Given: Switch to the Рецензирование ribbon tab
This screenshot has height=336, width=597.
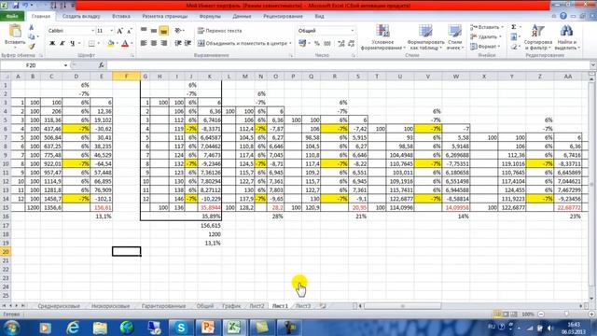Looking at the screenshot, I should [x=283, y=17].
